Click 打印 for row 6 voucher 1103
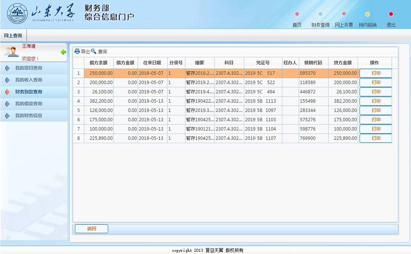 [376, 120]
